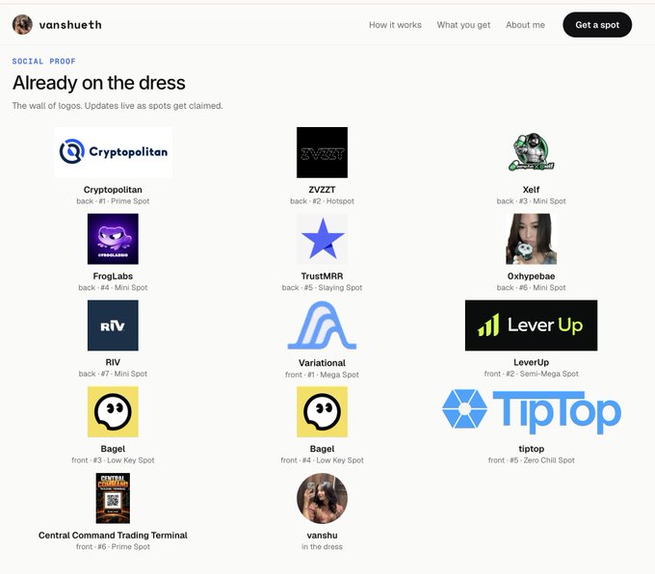The height and width of the screenshot is (574, 655).
Task: Click the Get a spot button
Action: (x=597, y=25)
